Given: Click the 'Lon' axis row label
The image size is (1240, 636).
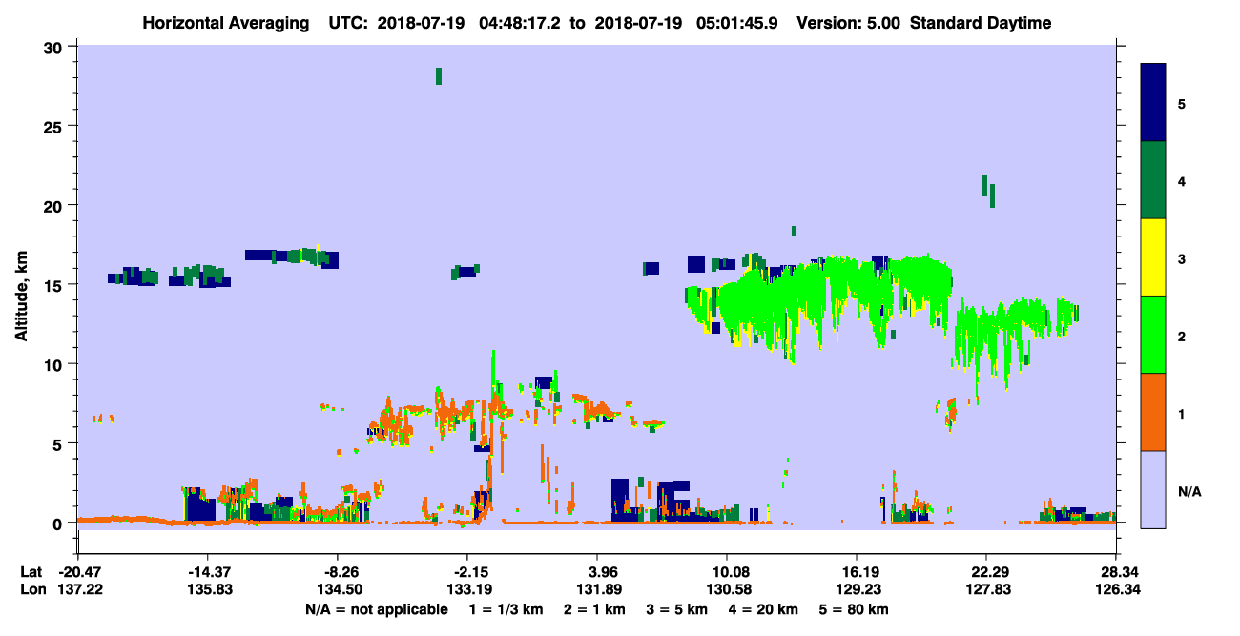Looking at the screenshot, I should pyautogui.click(x=31, y=589).
